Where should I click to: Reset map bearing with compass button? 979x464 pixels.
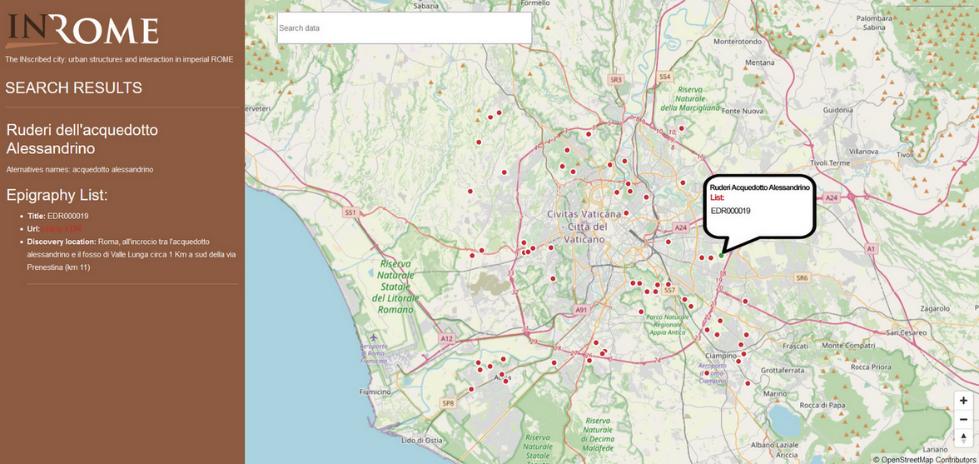[963, 438]
